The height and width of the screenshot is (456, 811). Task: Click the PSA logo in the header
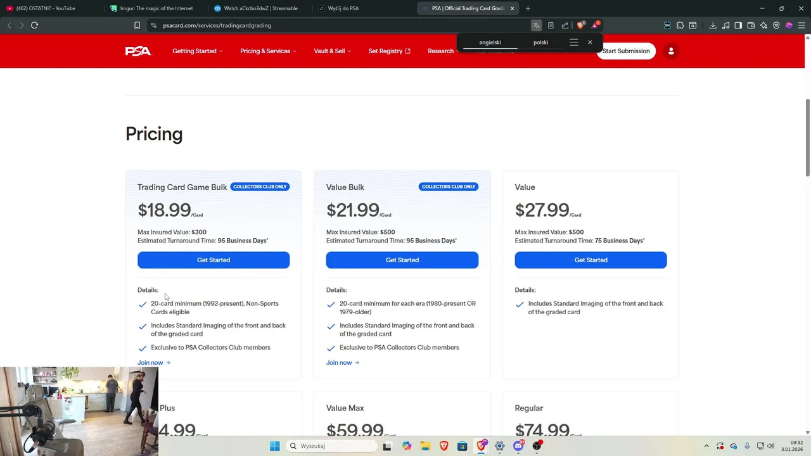point(138,51)
